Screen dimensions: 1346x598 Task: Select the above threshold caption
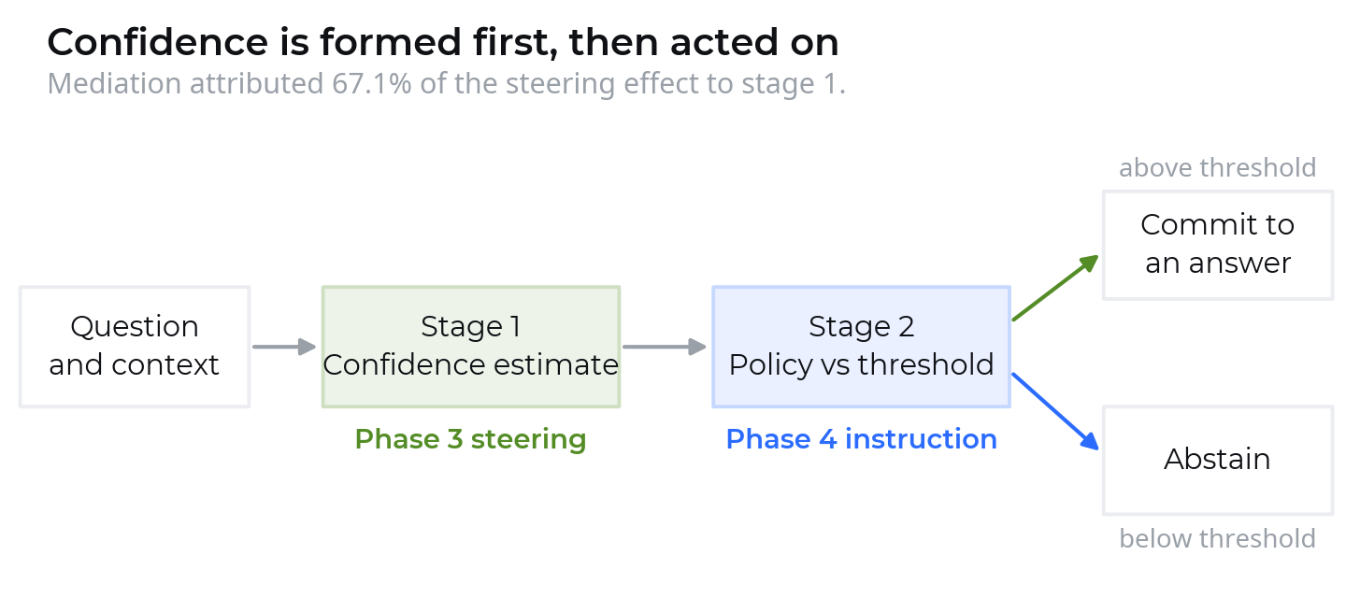pos(1218,168)
